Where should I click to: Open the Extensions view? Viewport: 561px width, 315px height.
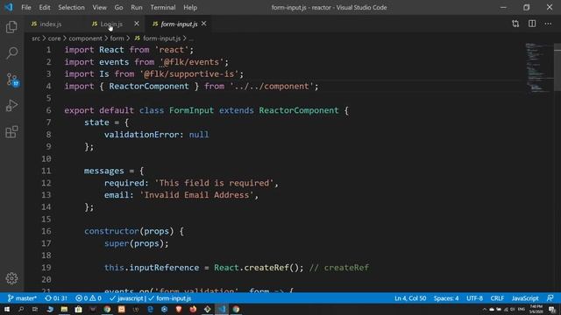(x=11, y=132)
